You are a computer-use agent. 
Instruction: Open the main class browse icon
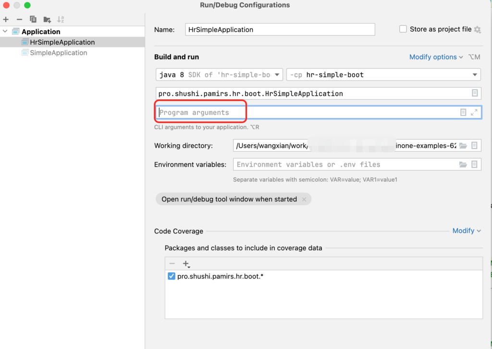coord(474,93)
